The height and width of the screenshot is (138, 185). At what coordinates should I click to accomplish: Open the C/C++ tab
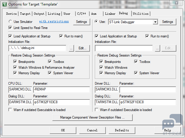click(81, 14)
